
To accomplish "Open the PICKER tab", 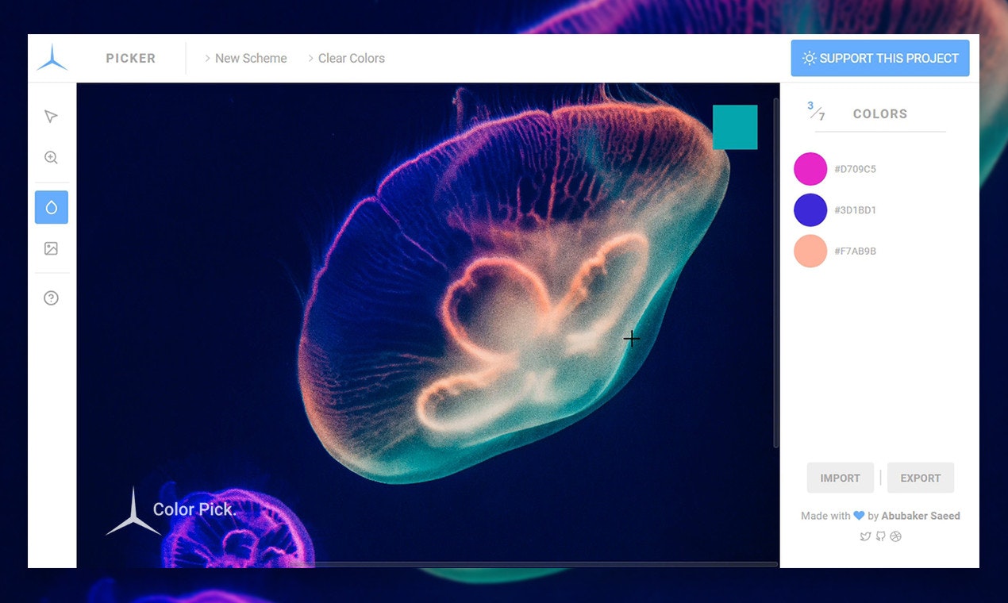I will coord(131,58).
